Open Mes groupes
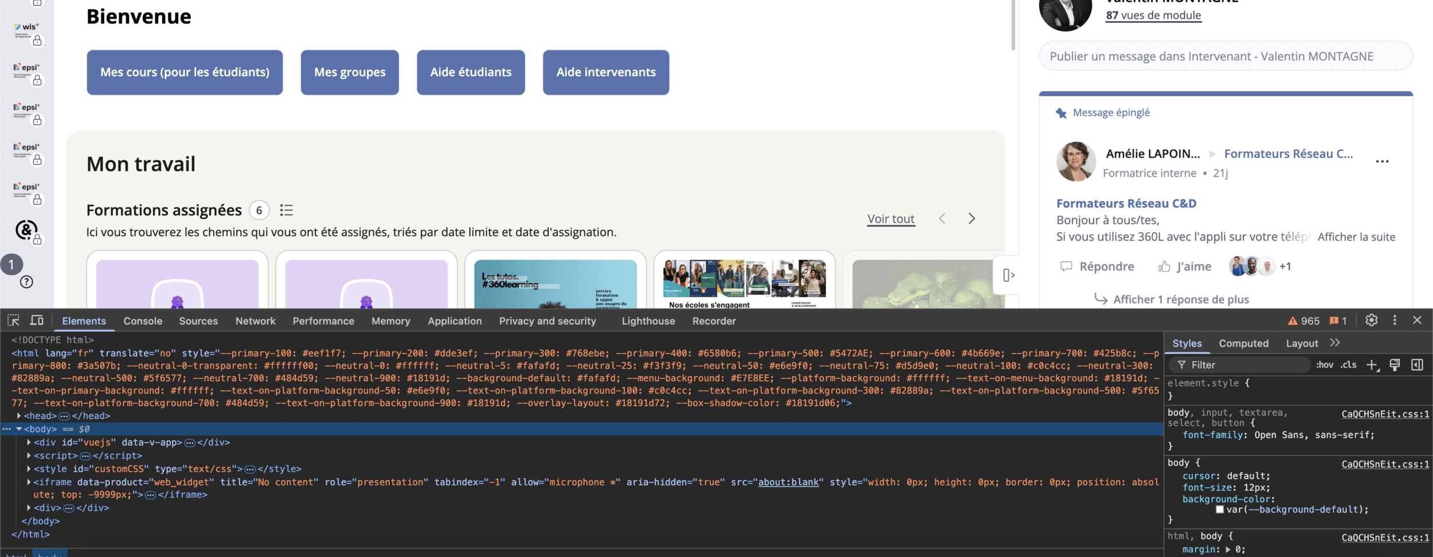Viewport: 1433px width, 557px height. [350, 72]
